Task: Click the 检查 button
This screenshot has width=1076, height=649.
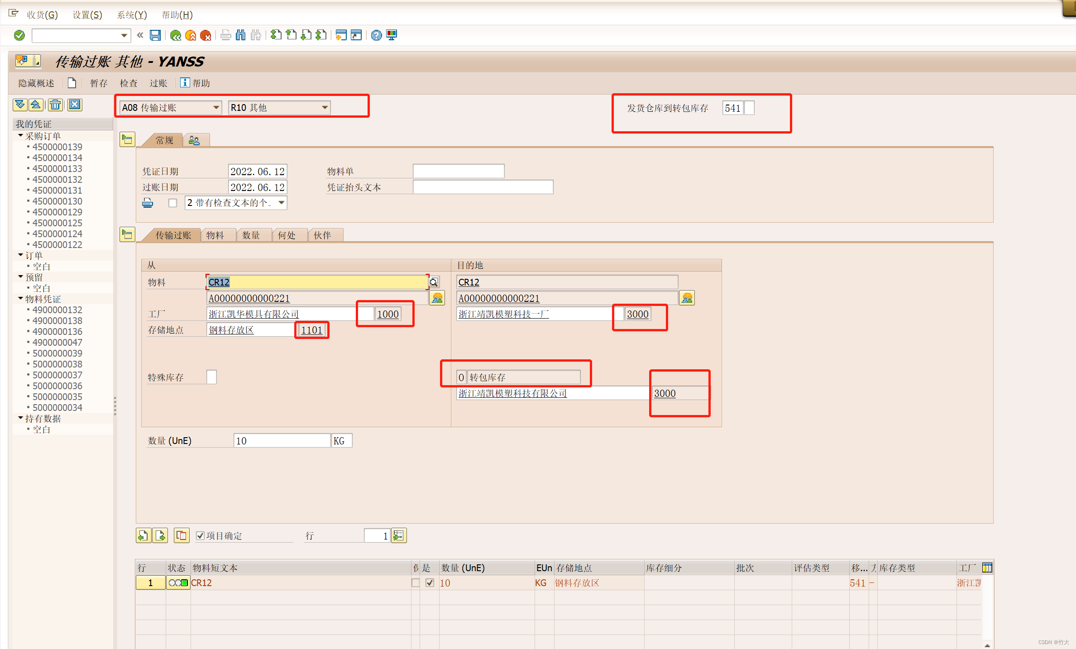Action: pyautogui.click(x=129, y=83)
